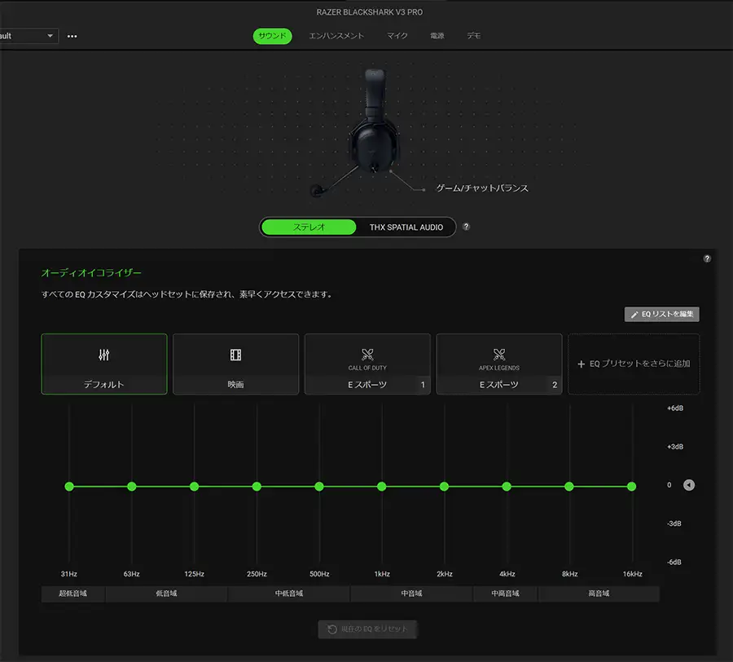Image resolution: width=733 pixels, height=662 pixels.
Task: Switch to the サウンド tab
Action: [x=272, y=36]
